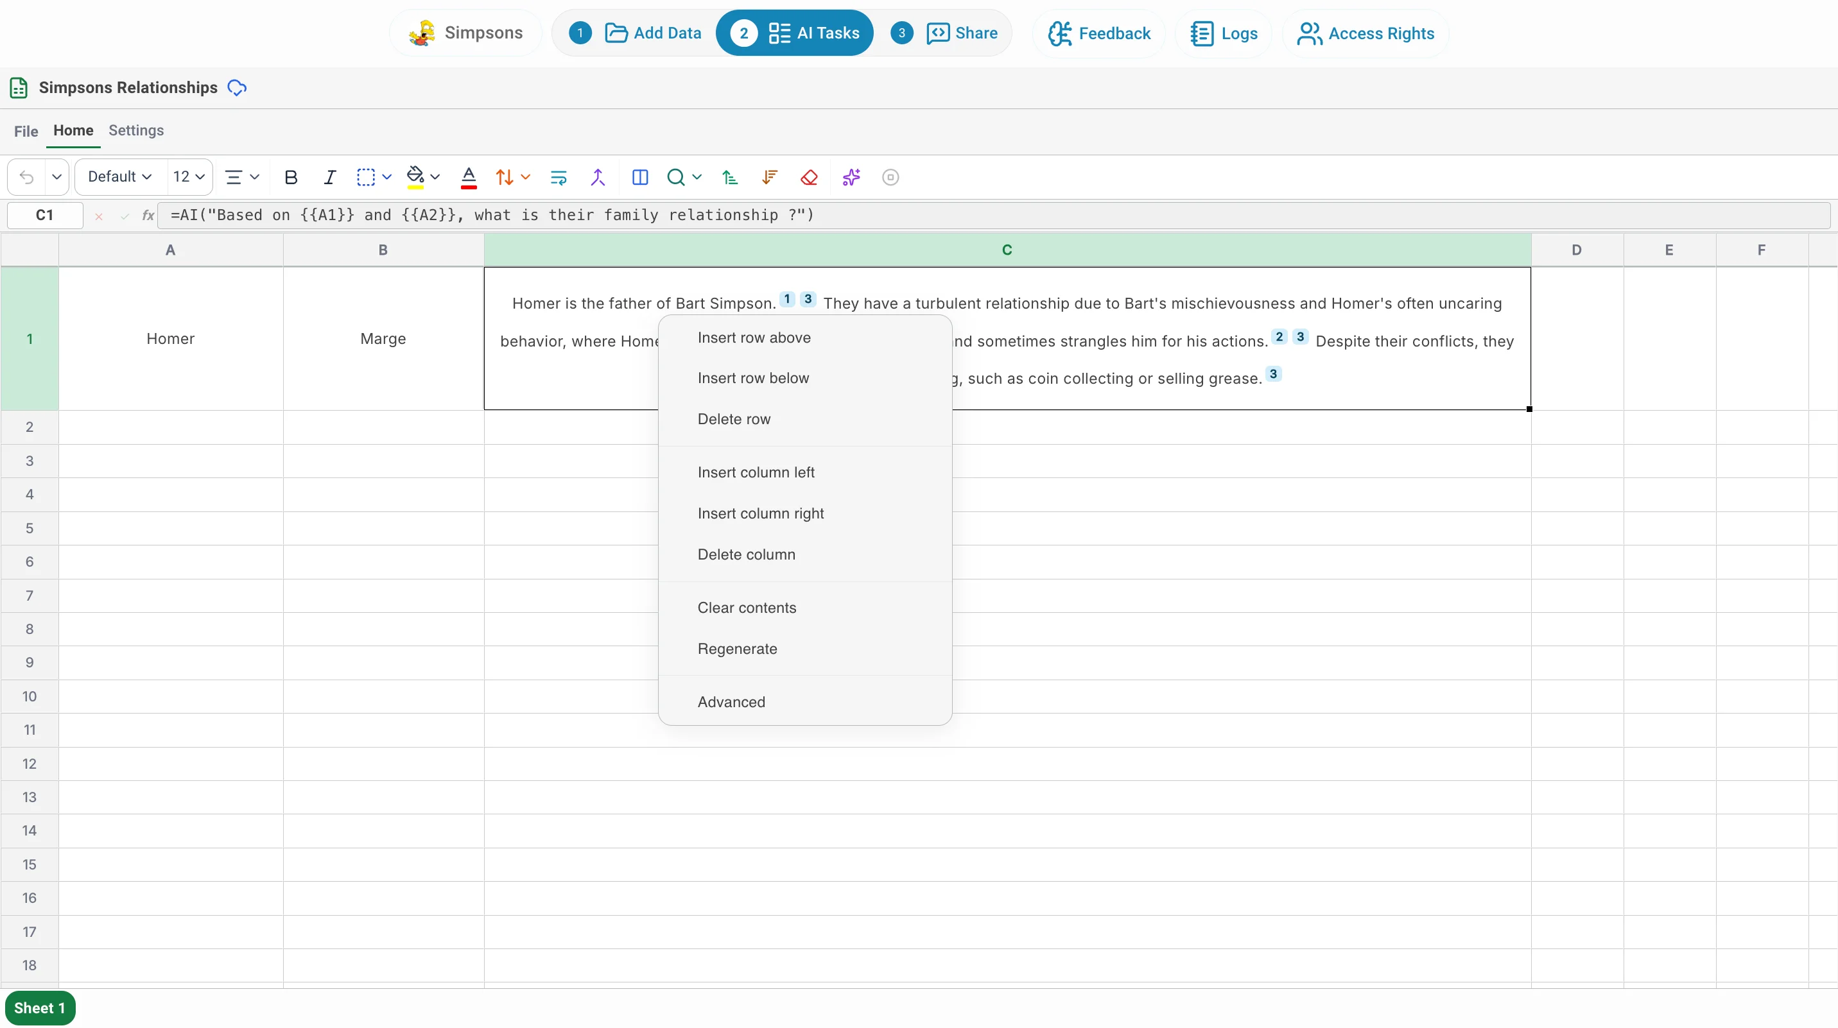Click citation badge 1 after Bart Simpson
This screenshot has height=1028, width=1838.
point(787,299)
